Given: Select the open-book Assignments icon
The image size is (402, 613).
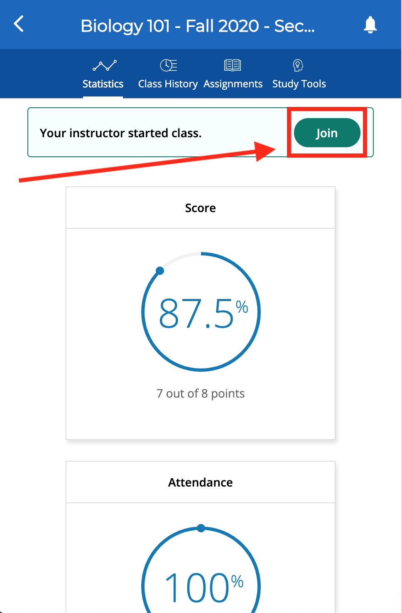Looking at the screenshot, I should 233,65.
